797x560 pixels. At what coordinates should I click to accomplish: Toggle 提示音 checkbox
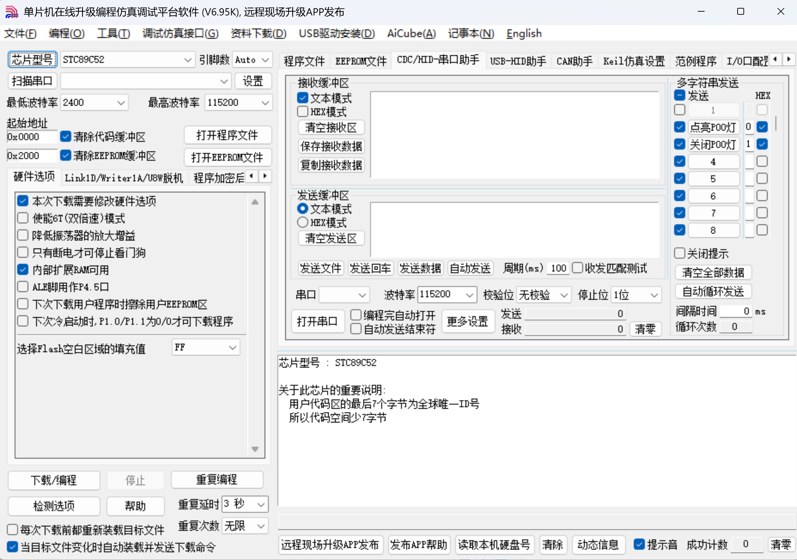pos(639,544)
